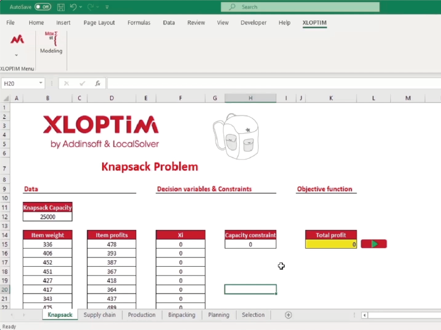The width and height of the screenshot is (441, 330).
Task: Switch to the Knapsack sheet tab
Action: pyautogui.click(x=60, y=315)
